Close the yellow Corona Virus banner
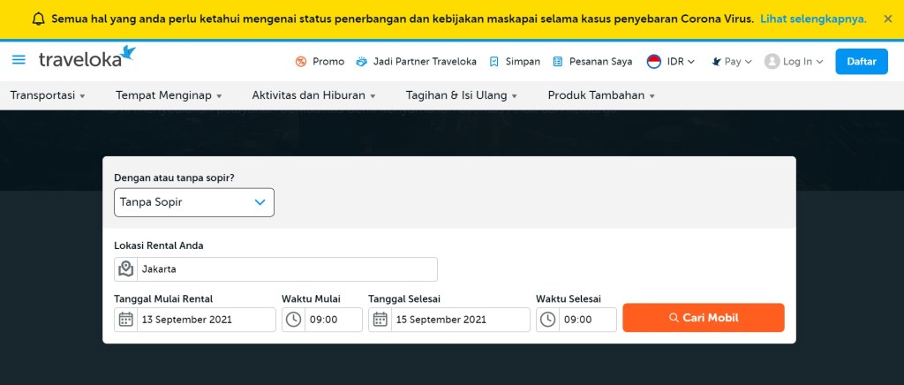 pyautogui.click(x=887, y=19)
